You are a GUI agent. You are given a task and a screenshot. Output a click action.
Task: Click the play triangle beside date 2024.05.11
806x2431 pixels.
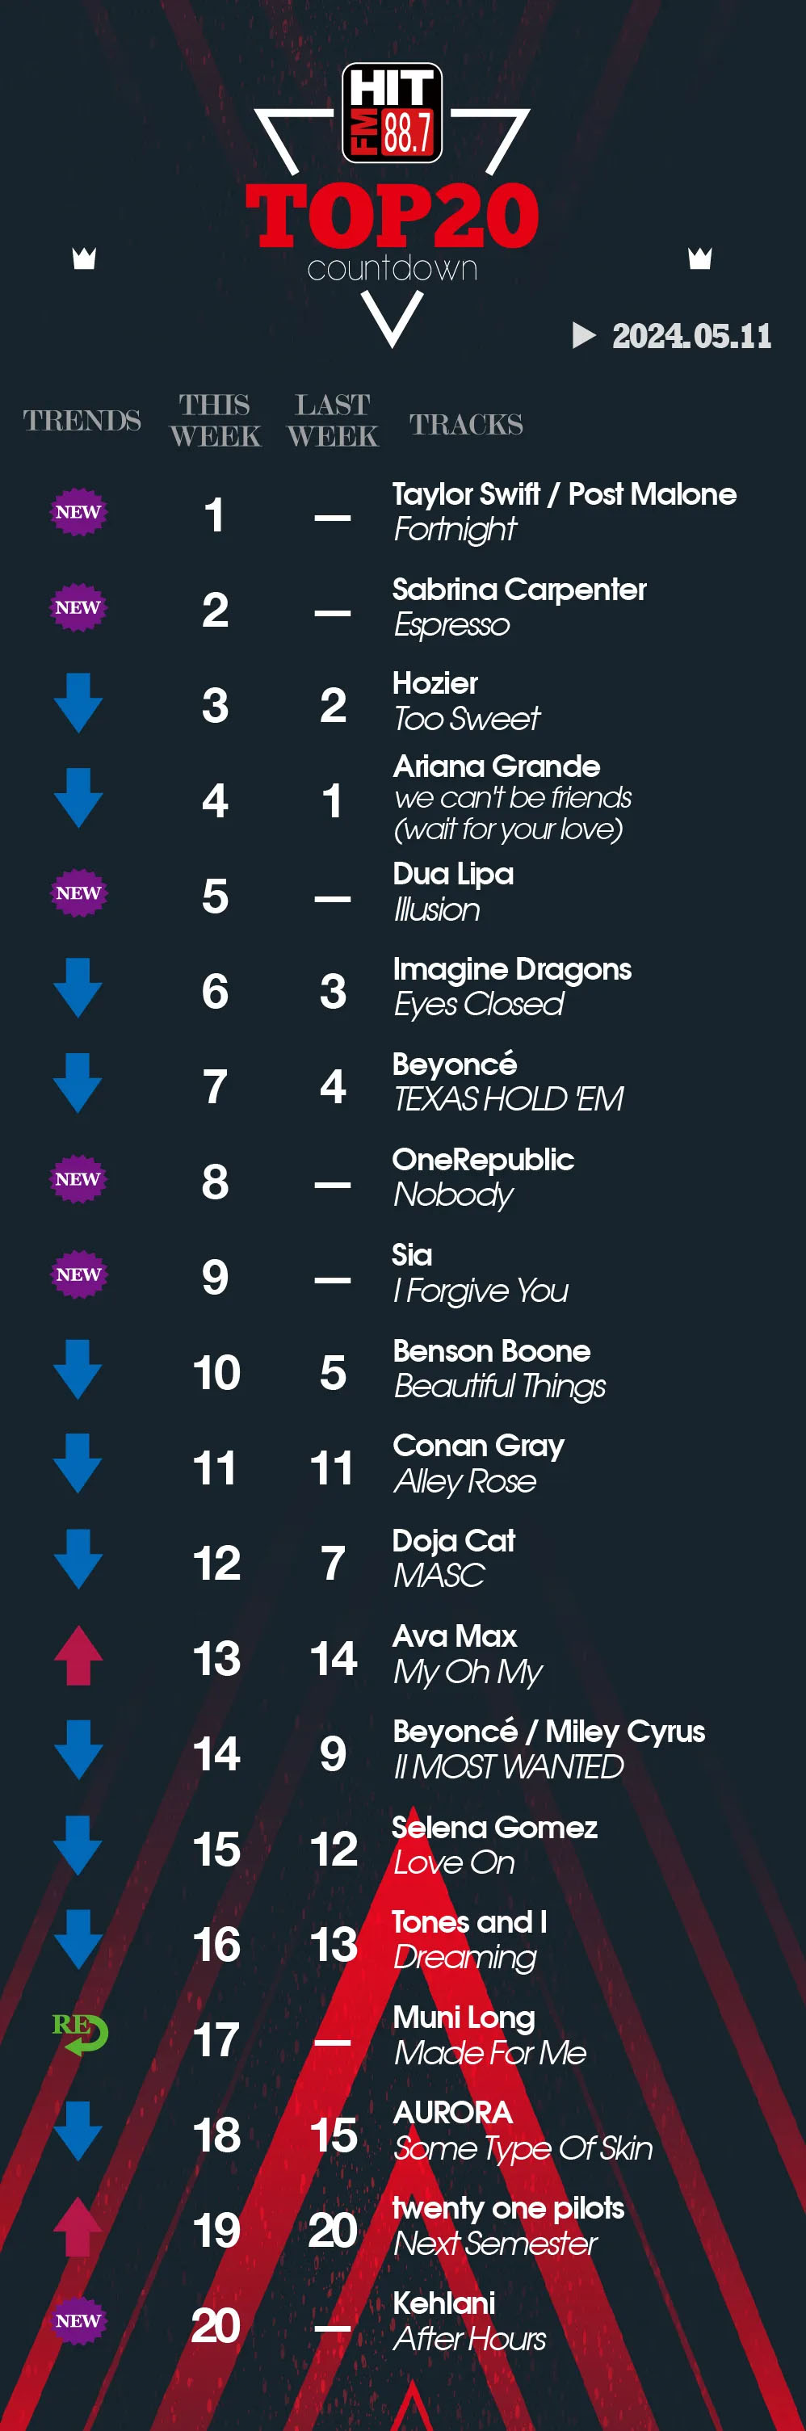point(584,335)
